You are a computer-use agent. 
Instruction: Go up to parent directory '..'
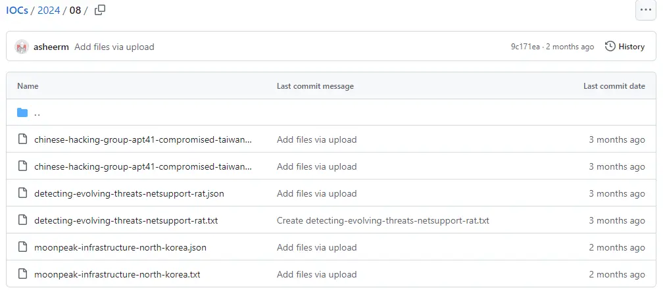click(37, 113)
